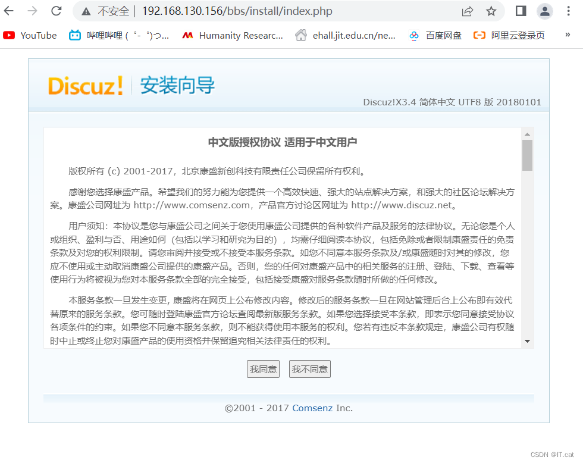
Task: Click the license scrollbar down arrow
Action: coord(527,341)
